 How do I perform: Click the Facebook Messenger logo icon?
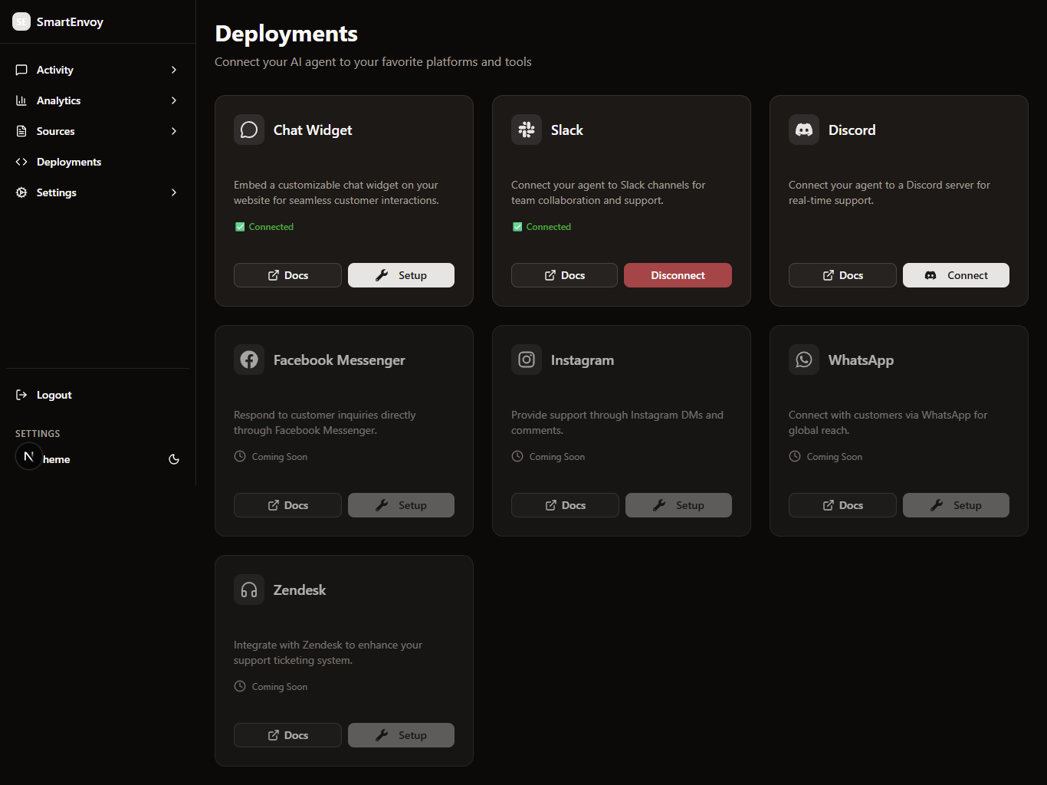[249, 360]
